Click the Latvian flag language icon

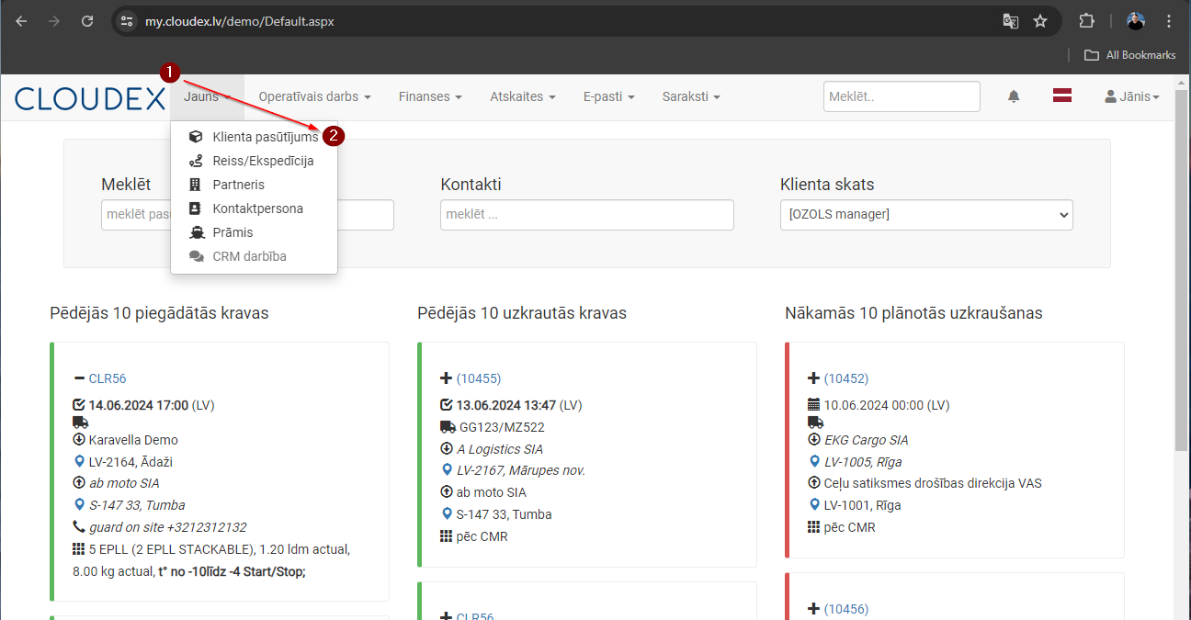(1062, 96)
